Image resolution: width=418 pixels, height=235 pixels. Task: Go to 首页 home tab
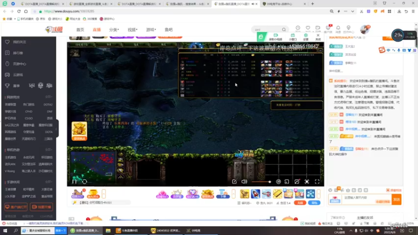click(x=80, y=30)
